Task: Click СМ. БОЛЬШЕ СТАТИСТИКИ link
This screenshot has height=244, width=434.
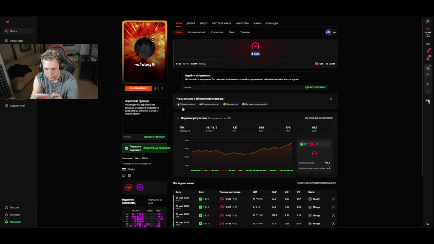Action: (x=319, y=118)
